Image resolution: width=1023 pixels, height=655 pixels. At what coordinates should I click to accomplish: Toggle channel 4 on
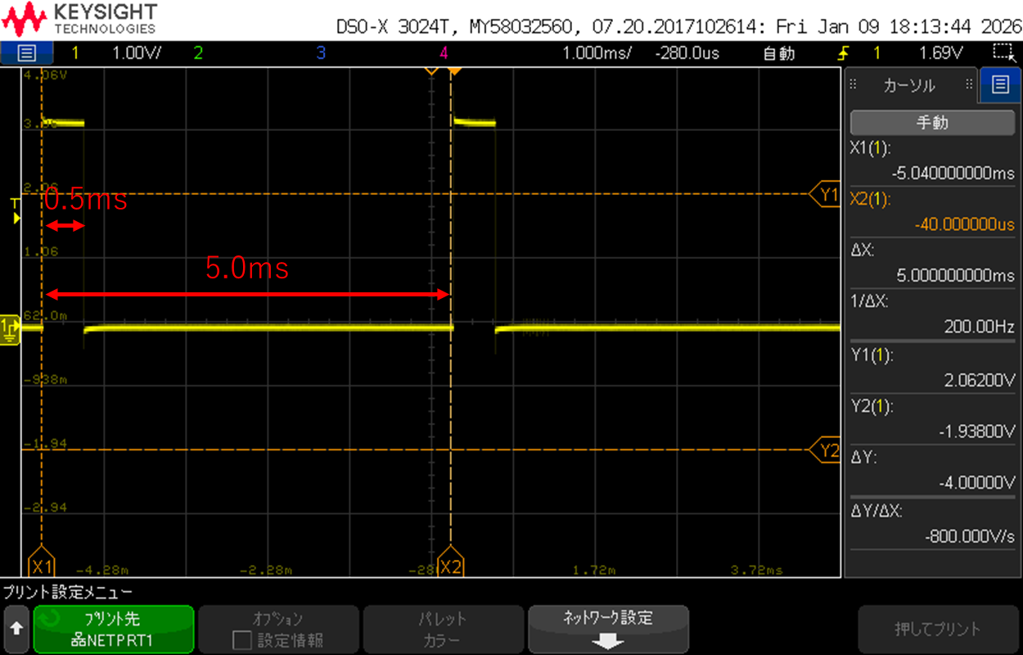click(x=444, y=53)
